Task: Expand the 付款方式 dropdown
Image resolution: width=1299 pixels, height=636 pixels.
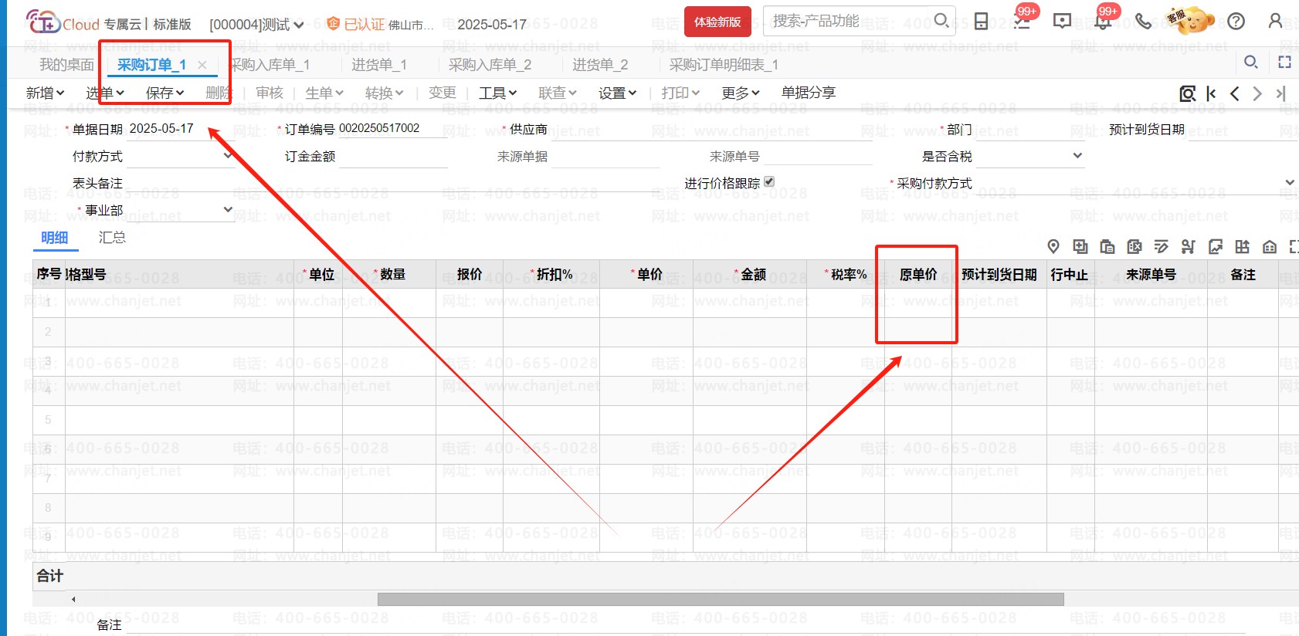Action: coord(227,156)
